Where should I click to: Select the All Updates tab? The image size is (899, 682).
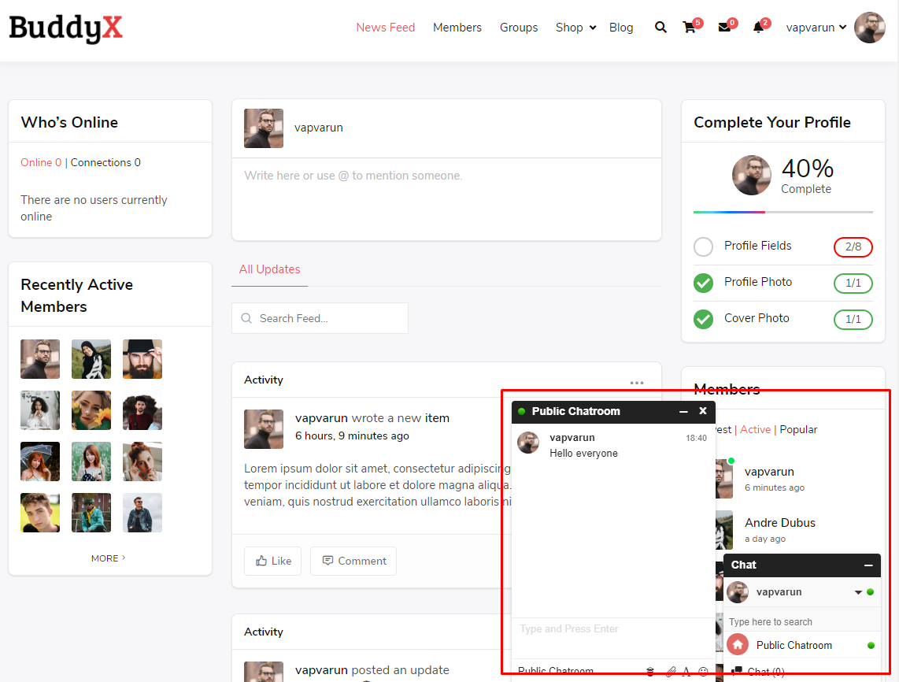(269, 269)
